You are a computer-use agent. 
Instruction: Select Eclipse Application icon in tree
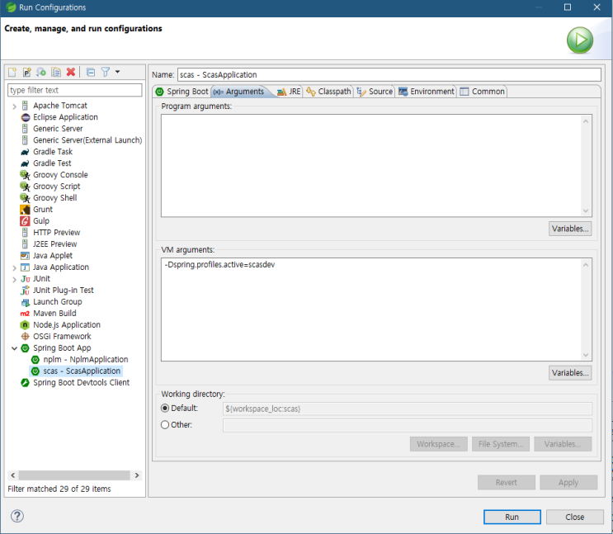tap(26, 117)
